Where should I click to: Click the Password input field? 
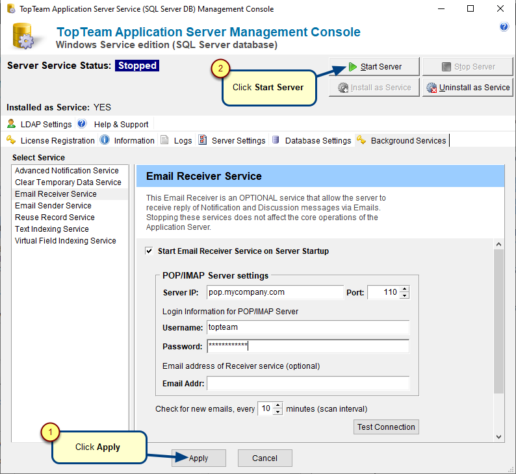pos(308,346)
